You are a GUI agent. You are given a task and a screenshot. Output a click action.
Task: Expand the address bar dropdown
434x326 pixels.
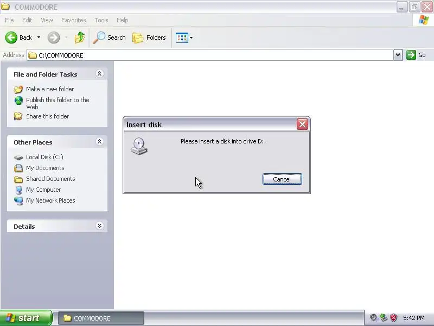398,55
